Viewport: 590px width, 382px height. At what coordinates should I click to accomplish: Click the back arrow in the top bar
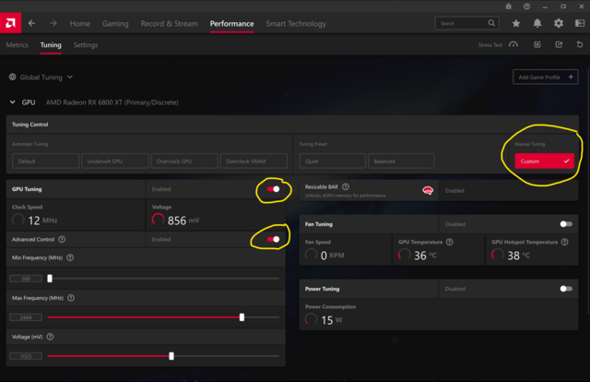32,23
